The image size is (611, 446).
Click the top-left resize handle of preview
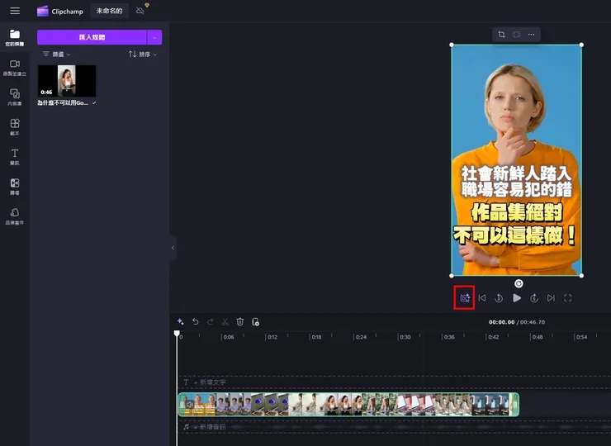(x=452, y=45)
